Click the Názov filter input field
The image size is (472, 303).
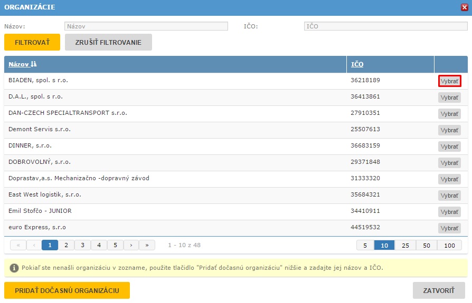click(x=146, y=26)
